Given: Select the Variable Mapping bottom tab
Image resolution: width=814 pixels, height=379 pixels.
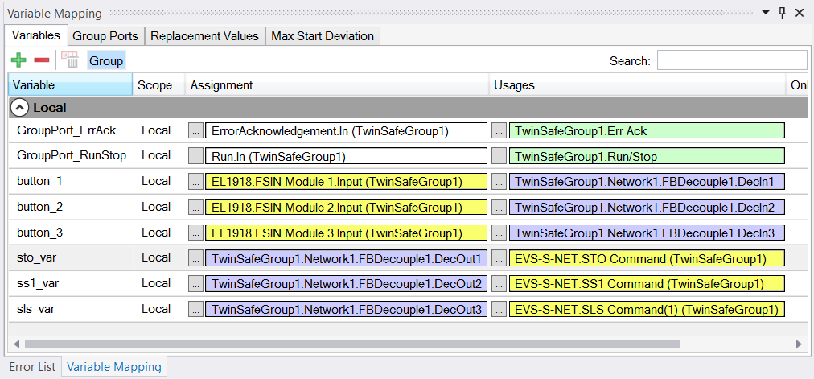Looking at the screenshot, I should click(114, 367).
